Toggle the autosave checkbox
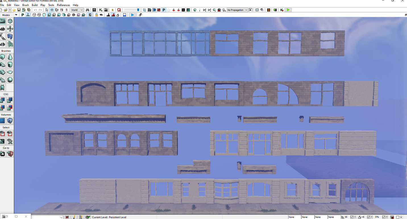Image resolution: width=407 pixels, height=219 pixels. 398,217
